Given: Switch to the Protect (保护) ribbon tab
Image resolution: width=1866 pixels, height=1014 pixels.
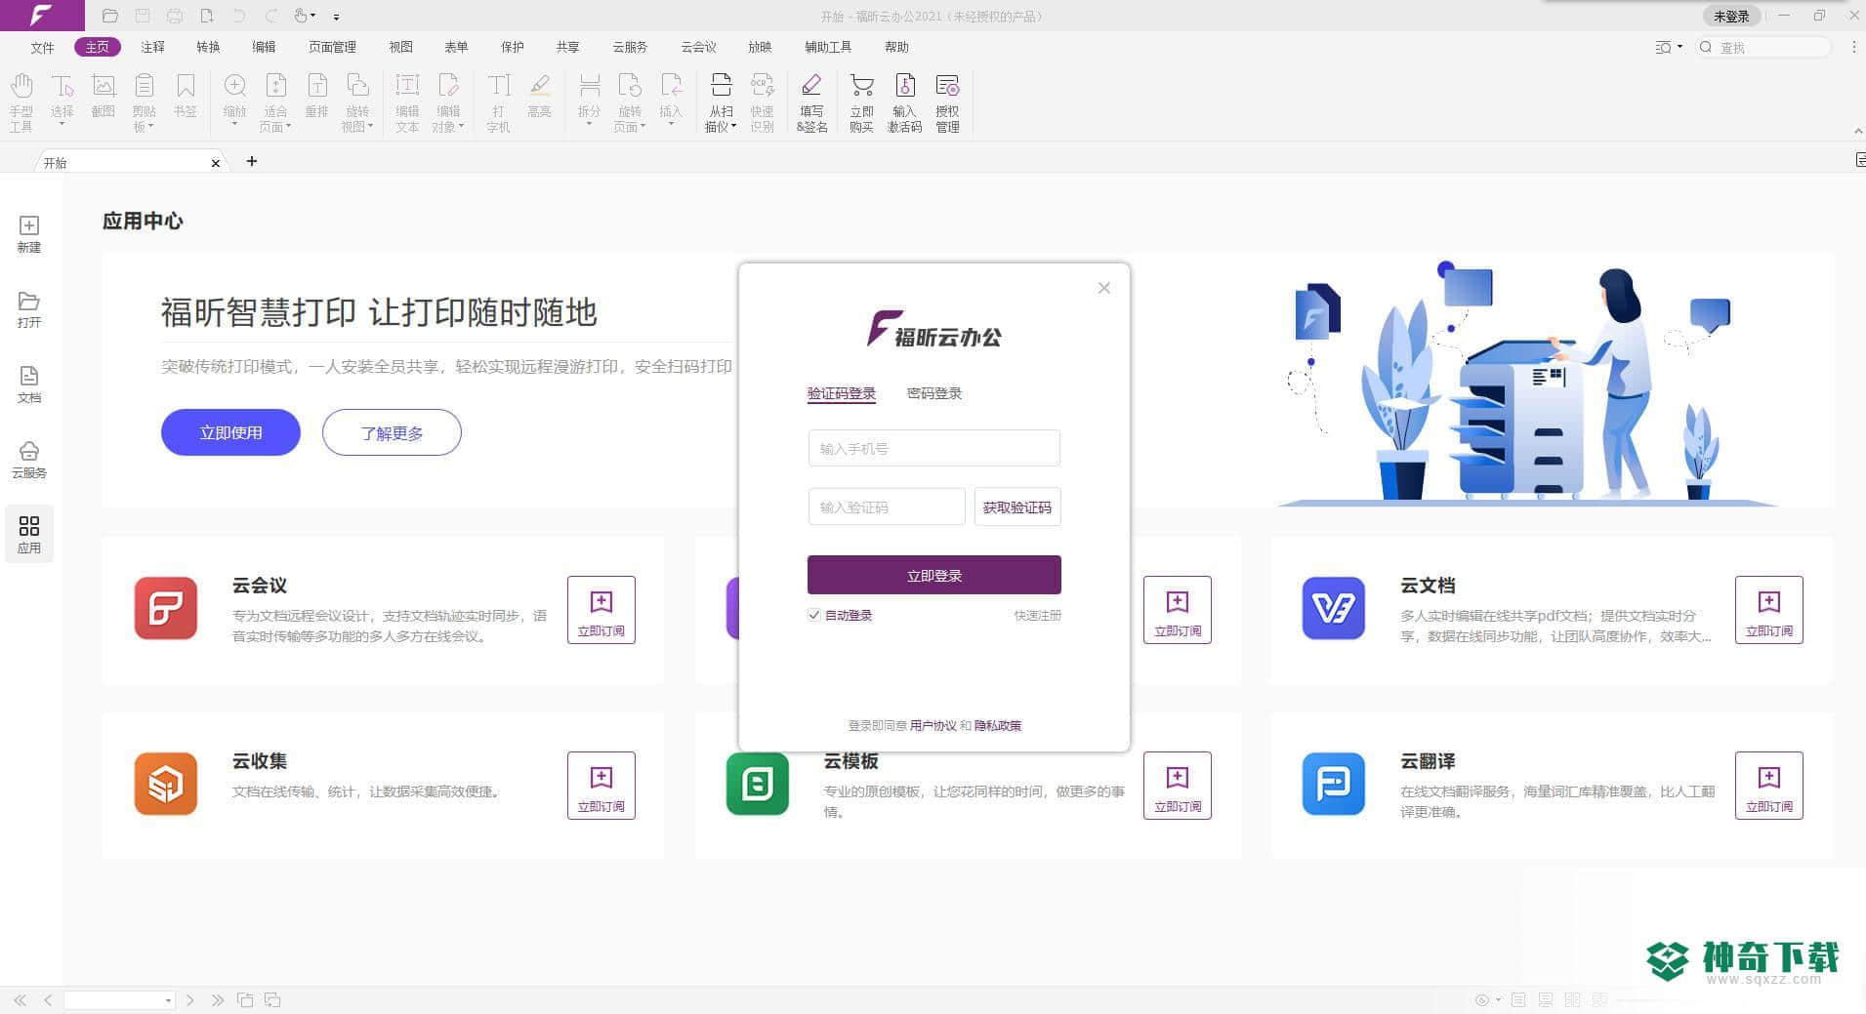Looking at the screenshot, I should [513, 47].
